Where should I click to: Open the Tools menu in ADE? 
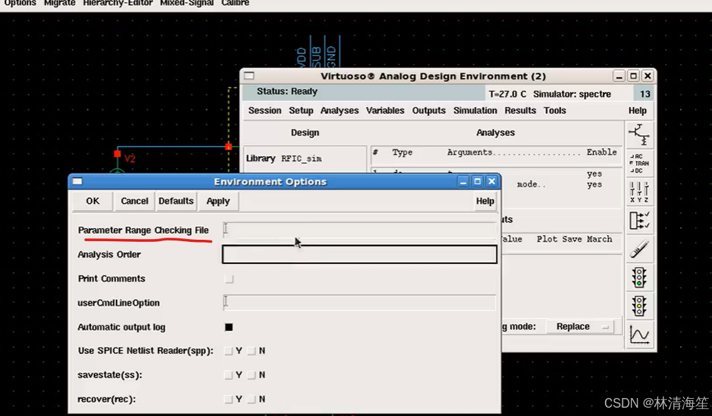[x=555, y=111]
